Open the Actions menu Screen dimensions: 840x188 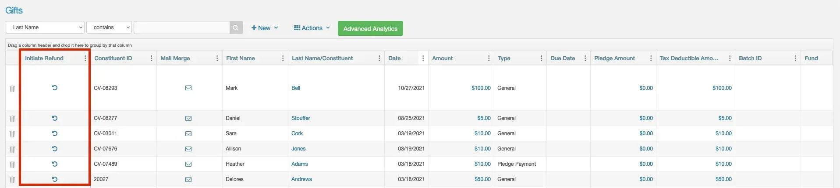[x=312, y=28]
